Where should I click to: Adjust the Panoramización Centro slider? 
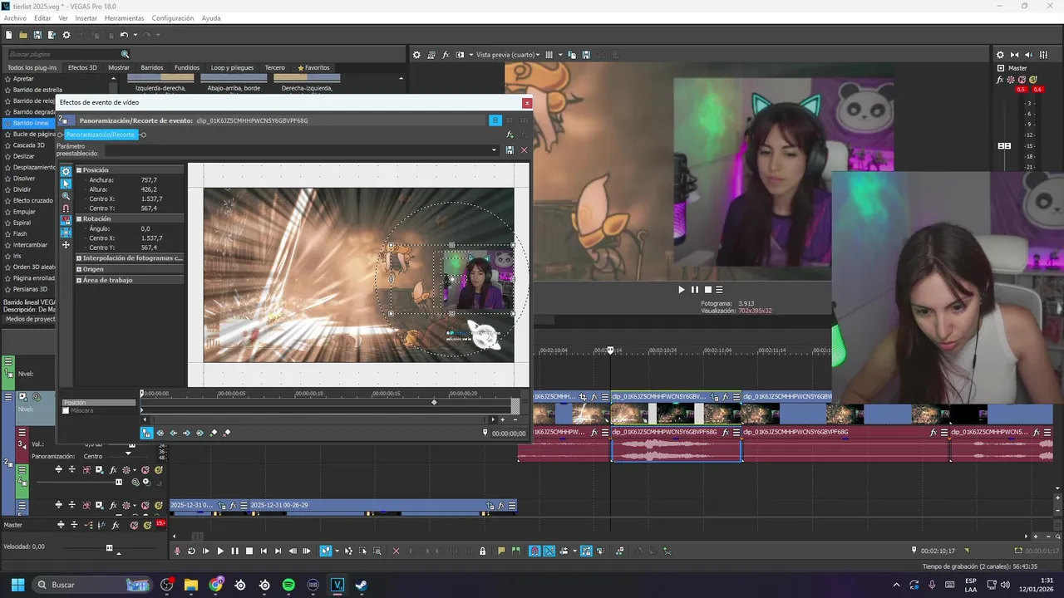tap(128, 453)
